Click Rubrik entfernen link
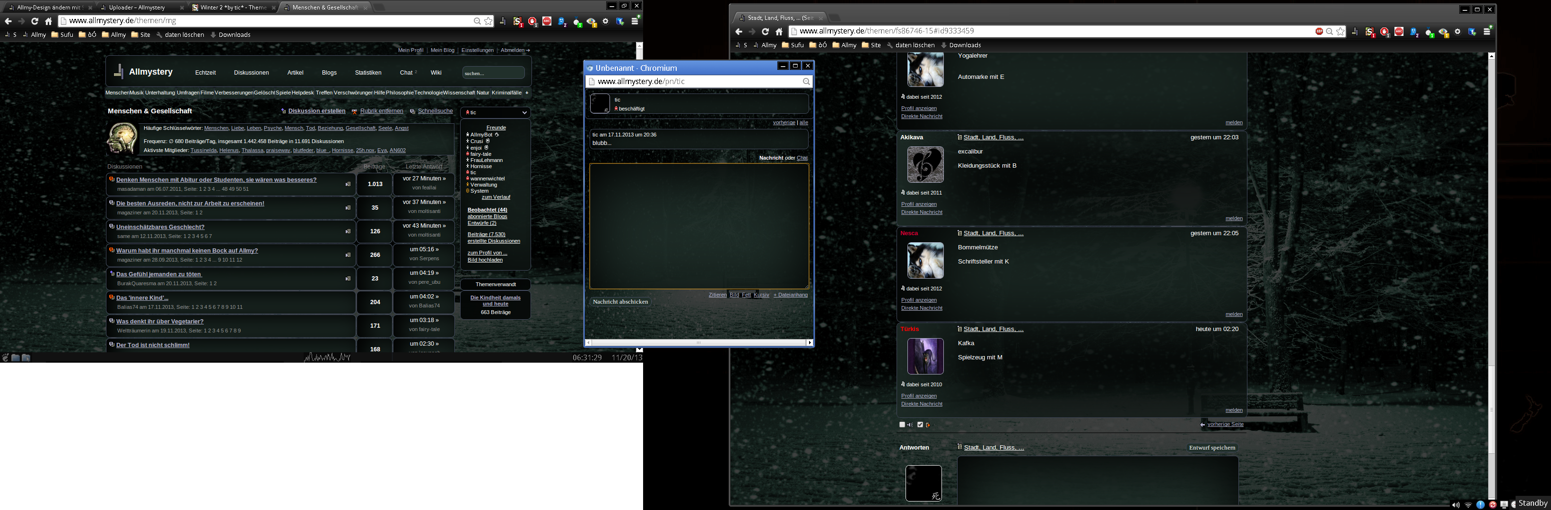The image size is (1551, 510). click(x=382, y=111)
